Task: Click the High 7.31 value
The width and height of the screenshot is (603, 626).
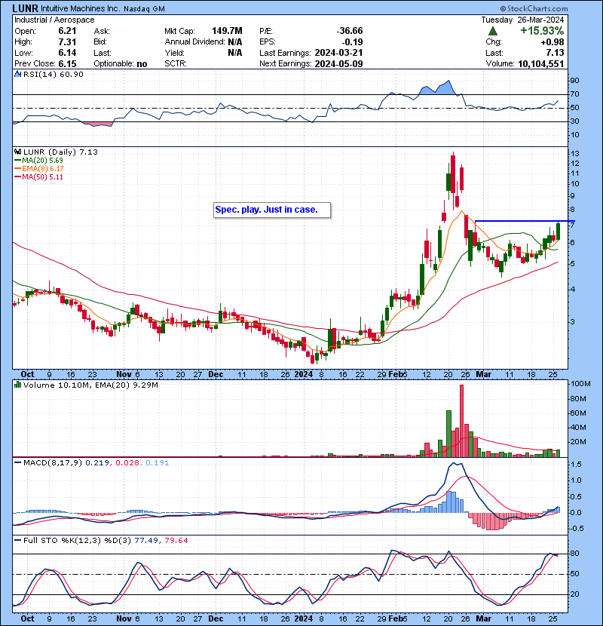Action: click(67, 41)
